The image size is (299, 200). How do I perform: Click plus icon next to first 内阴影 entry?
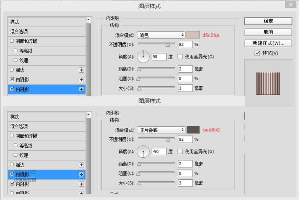82,80
